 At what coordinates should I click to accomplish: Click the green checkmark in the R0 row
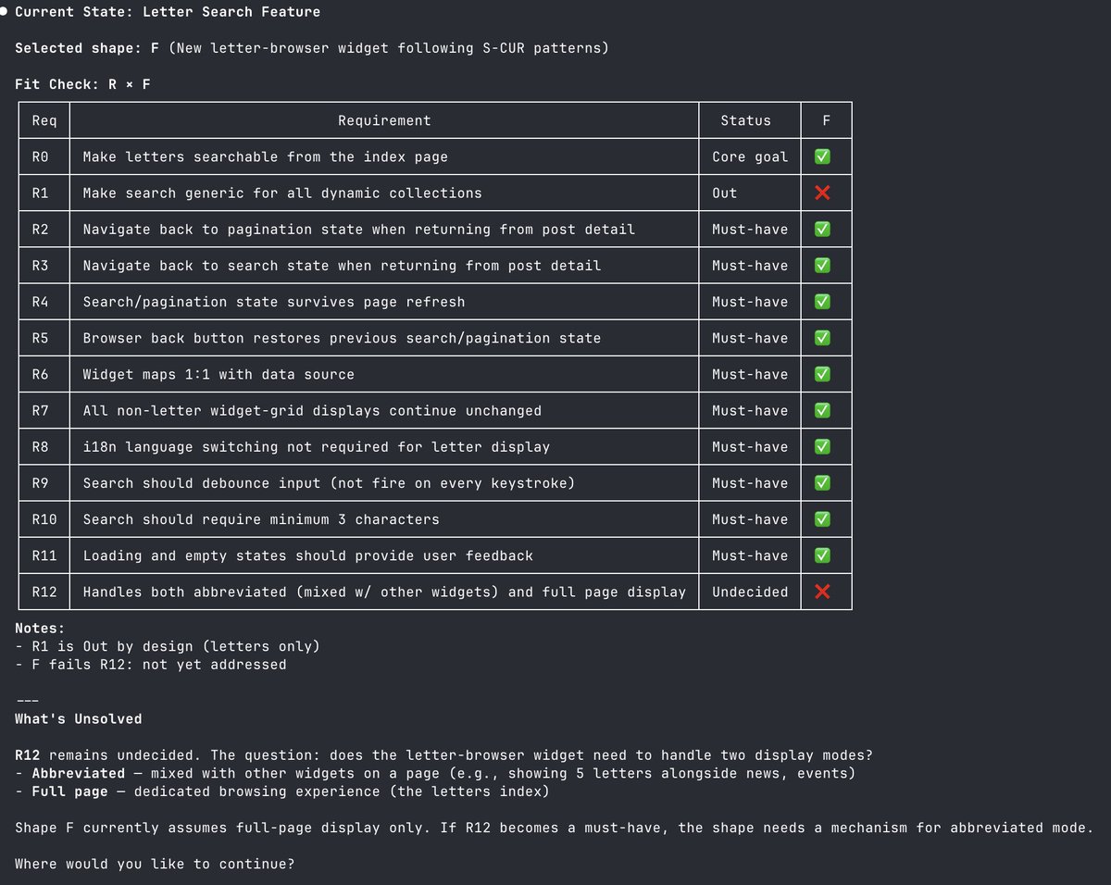[x=821, y=156]
